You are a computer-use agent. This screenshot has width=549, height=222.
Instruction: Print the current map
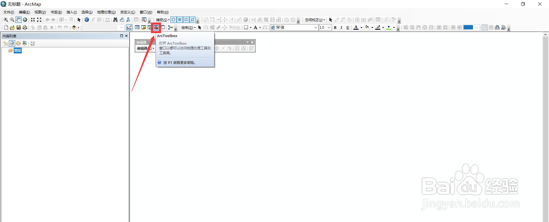(x=25, y=27)
